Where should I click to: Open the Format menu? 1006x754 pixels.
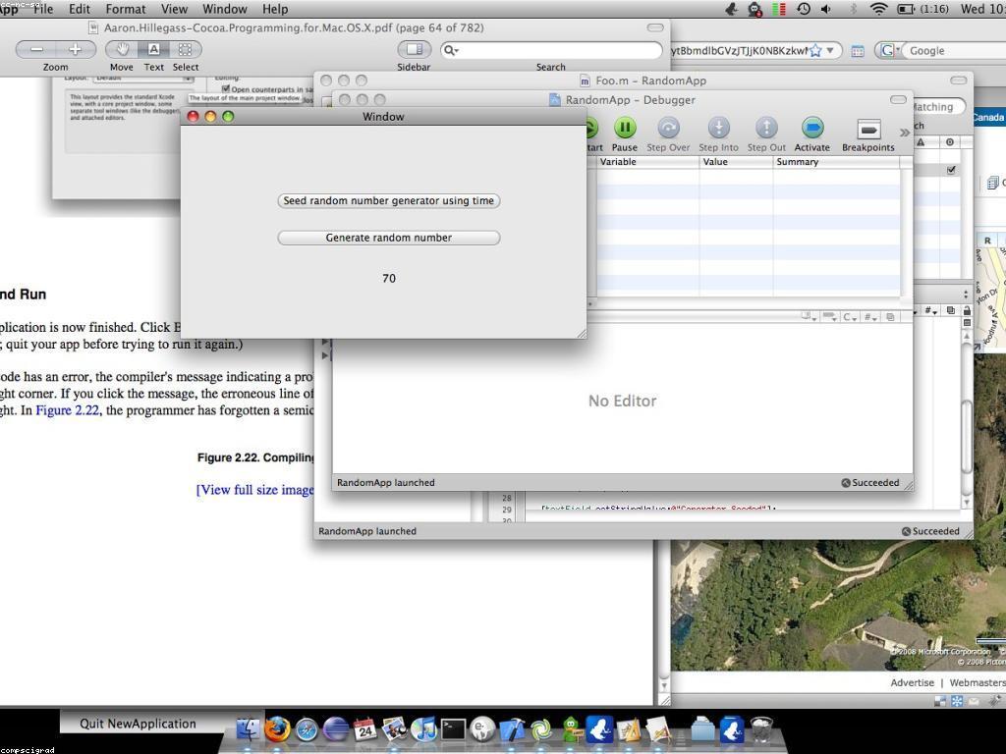(x=125, y=9)
